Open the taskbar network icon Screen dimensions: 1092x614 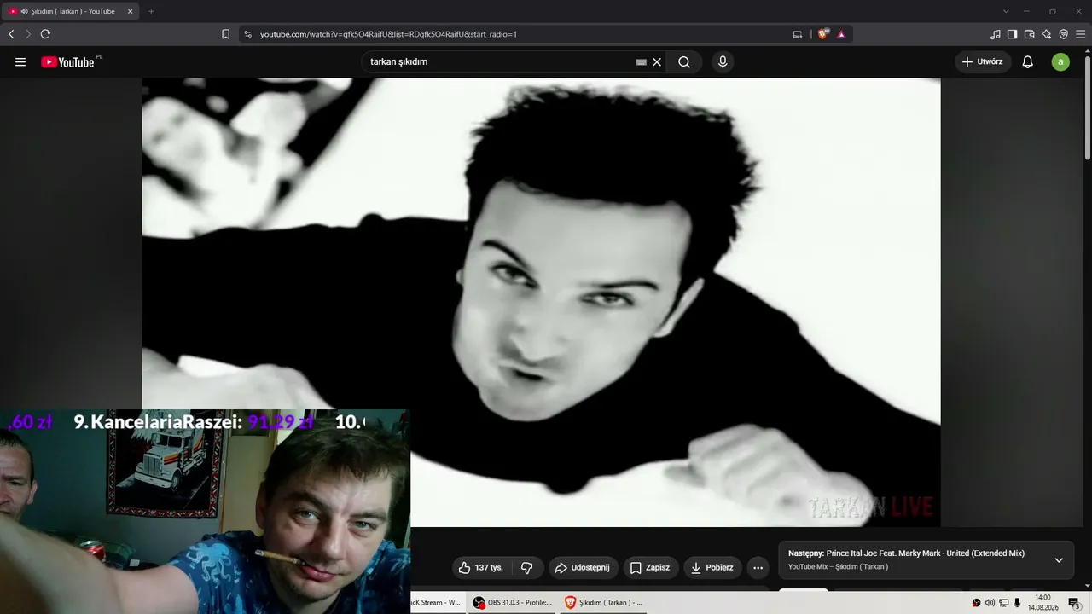coord(1003,603)
